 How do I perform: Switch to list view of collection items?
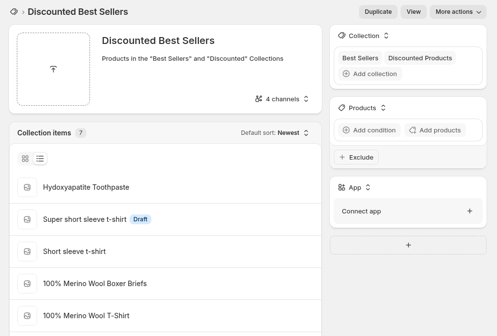click(x=40, y=159)
